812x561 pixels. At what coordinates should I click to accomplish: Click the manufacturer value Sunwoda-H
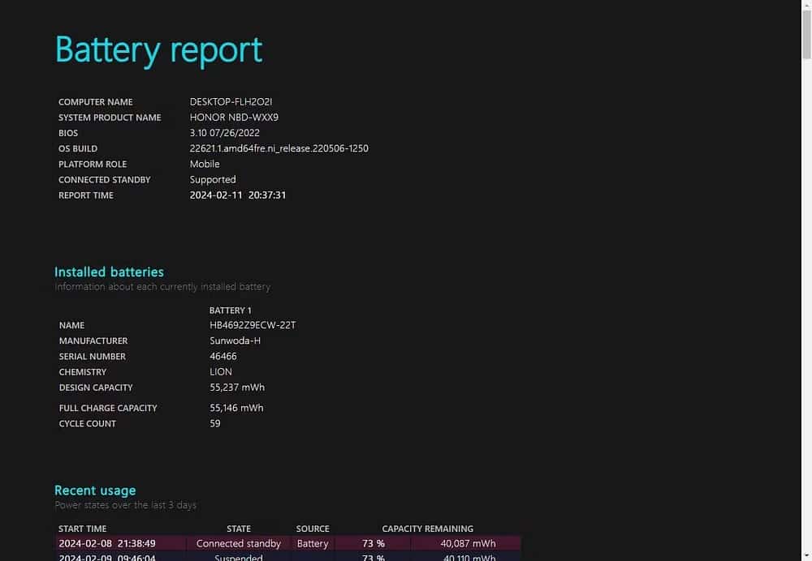(235, 340)
